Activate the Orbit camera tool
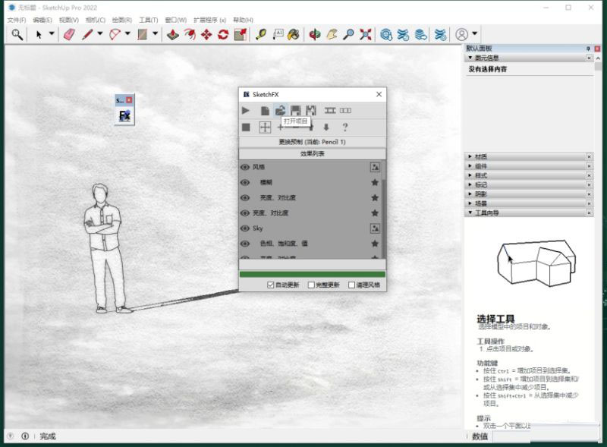The image size is (607, 447). 315,34
